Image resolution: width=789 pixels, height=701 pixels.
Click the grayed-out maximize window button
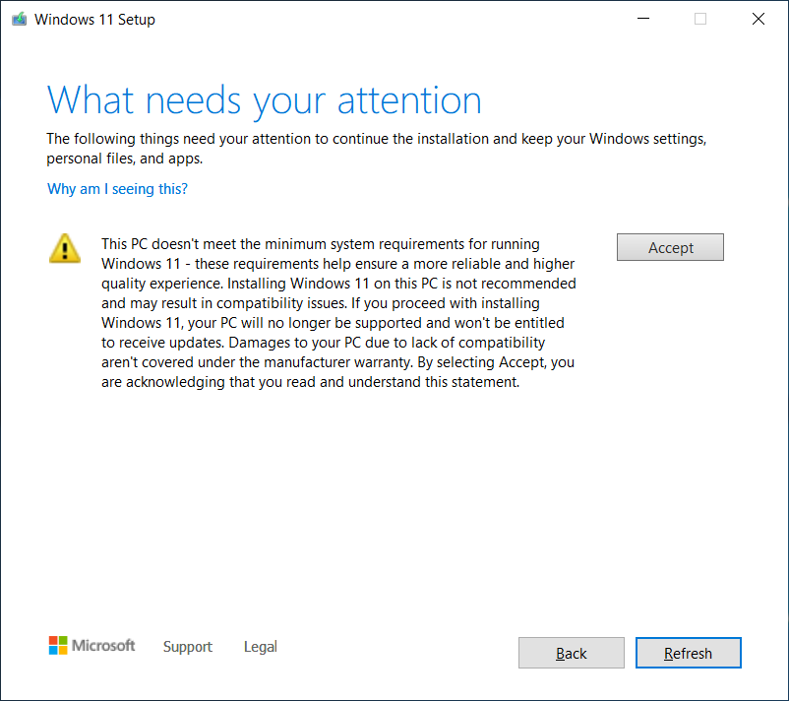700,19
